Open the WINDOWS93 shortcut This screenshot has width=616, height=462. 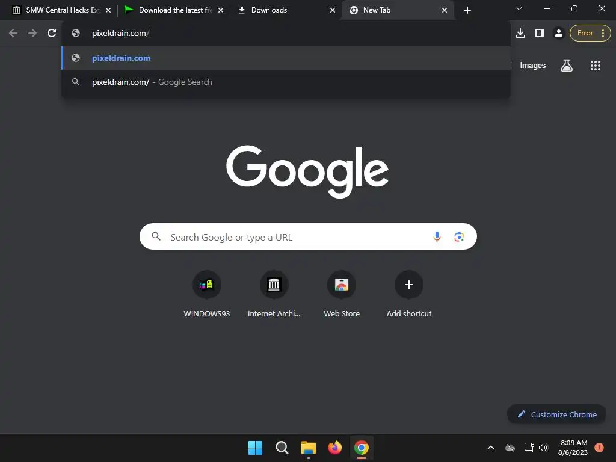point(207,294)
